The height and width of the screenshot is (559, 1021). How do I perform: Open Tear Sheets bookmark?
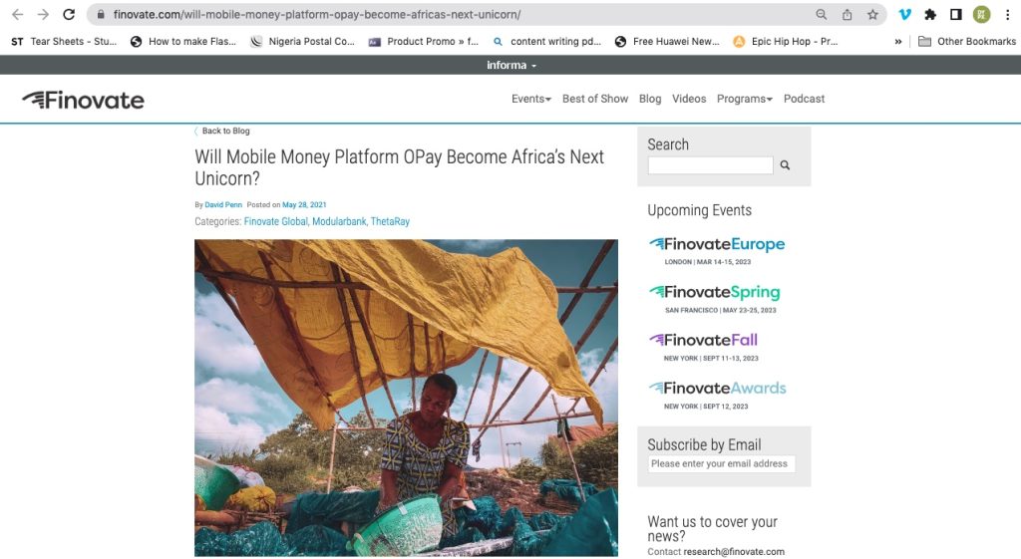point(64,42)
